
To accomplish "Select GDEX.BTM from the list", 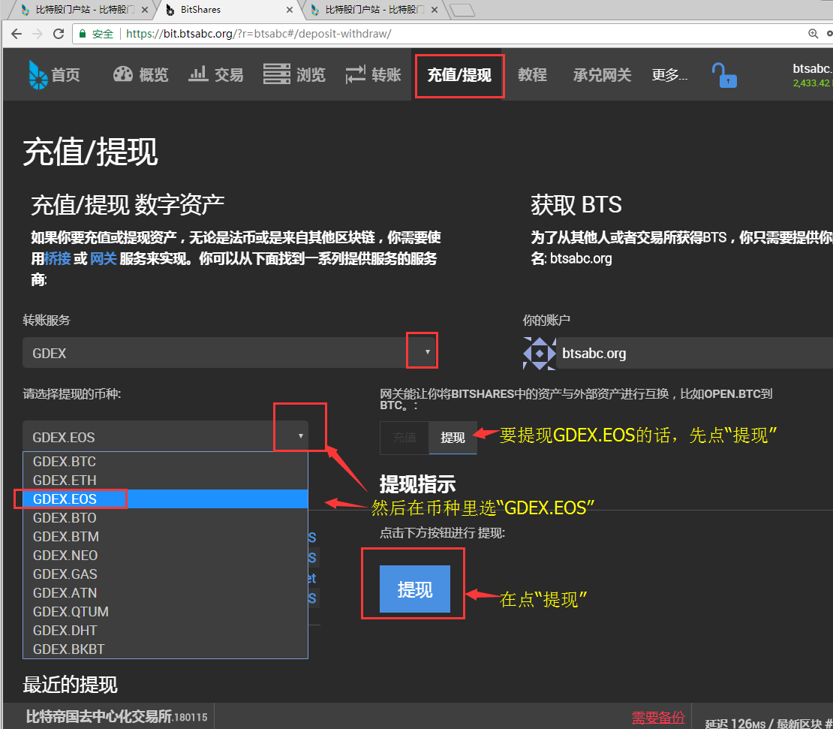I will click(x=165, y=537).
